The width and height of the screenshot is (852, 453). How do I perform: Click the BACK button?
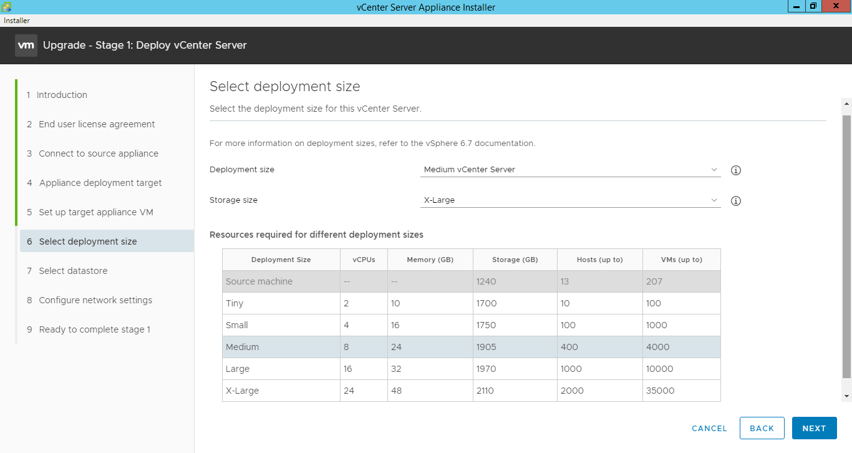click(x=762, y=428)
